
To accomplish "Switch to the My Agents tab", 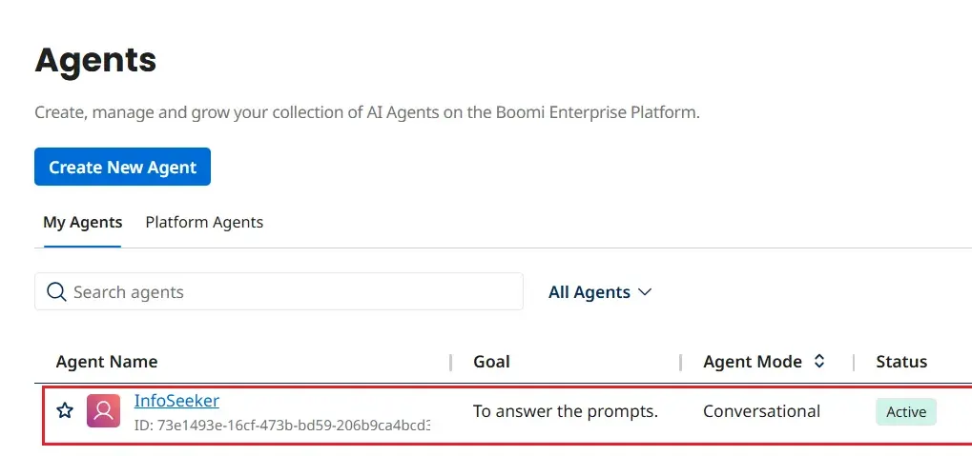I will pos(83,223).
